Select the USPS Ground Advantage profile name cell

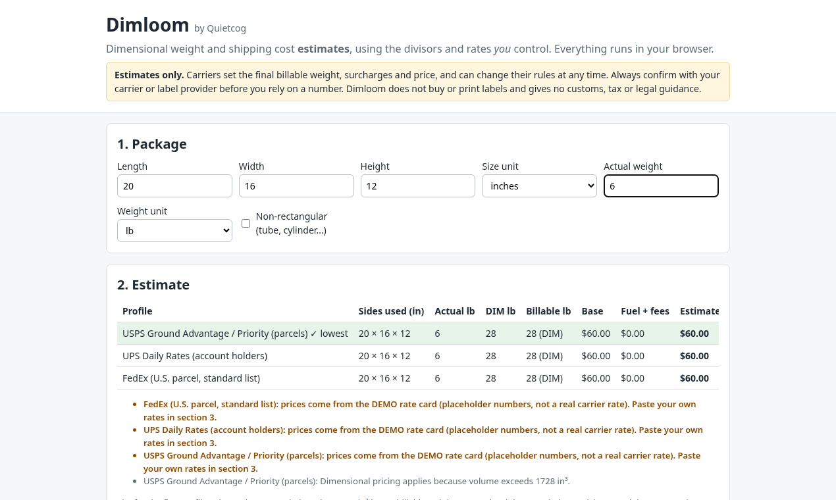point(235,334)
